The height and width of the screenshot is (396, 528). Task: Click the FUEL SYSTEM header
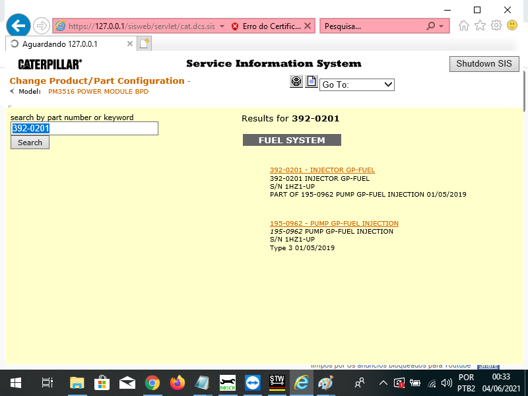pos(292,140)
